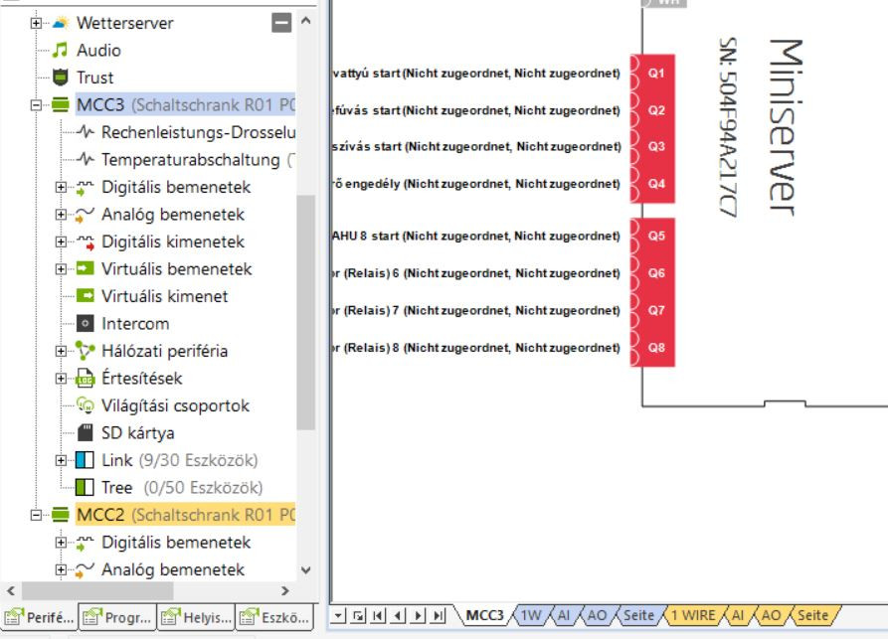This screenshot has height=639, width=888.
Task: Expand MCC2 Analóg bemenetek node
Action: click(x=61, y=569)
